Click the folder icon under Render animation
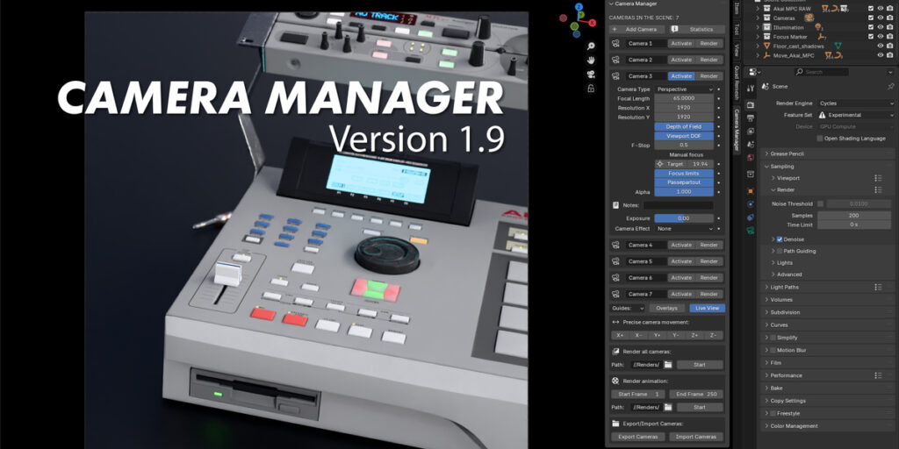 (x=668, y=407)
